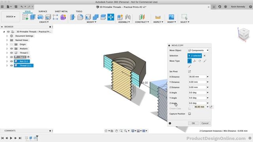
Task: Click the 2 selected selection button
Action: [194, 56]
